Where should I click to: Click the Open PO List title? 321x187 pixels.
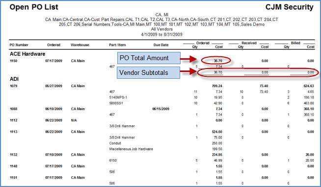click(x=34, y=7)
